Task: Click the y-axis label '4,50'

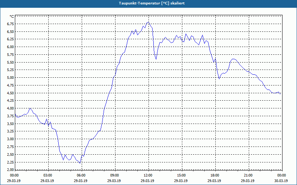Action: click(x=11, y=93)
